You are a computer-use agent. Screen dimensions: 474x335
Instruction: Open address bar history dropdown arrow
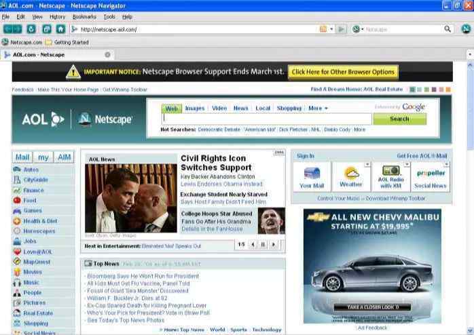tap(331, 29)
